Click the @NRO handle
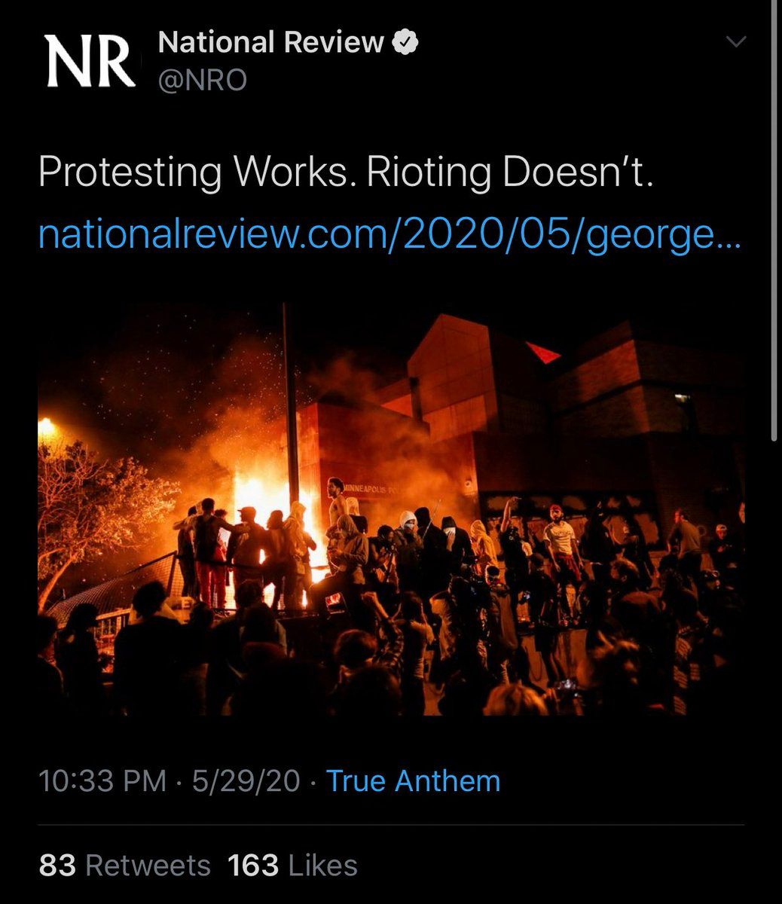 202,79
